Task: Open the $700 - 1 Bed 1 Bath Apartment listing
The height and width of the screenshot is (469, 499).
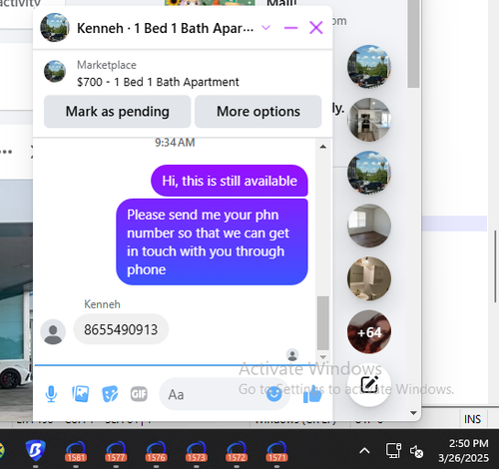Action: 158,82
